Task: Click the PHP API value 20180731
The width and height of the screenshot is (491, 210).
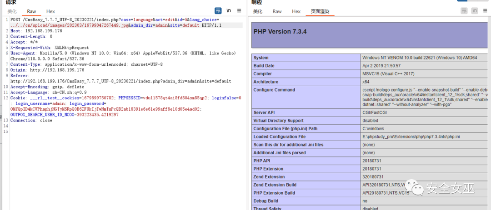Action: coord(372,161)
